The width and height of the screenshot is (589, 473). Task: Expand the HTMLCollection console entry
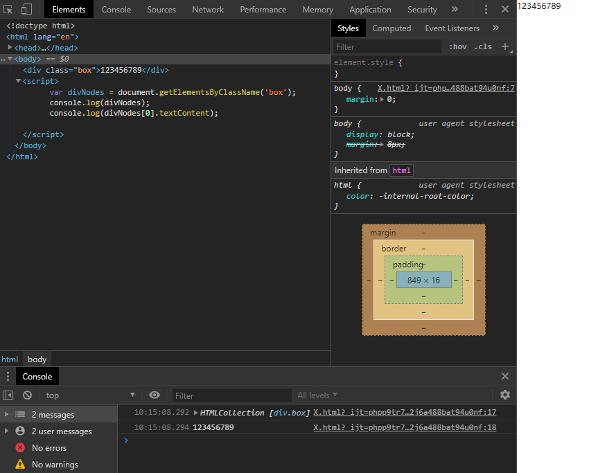(195, 413)
